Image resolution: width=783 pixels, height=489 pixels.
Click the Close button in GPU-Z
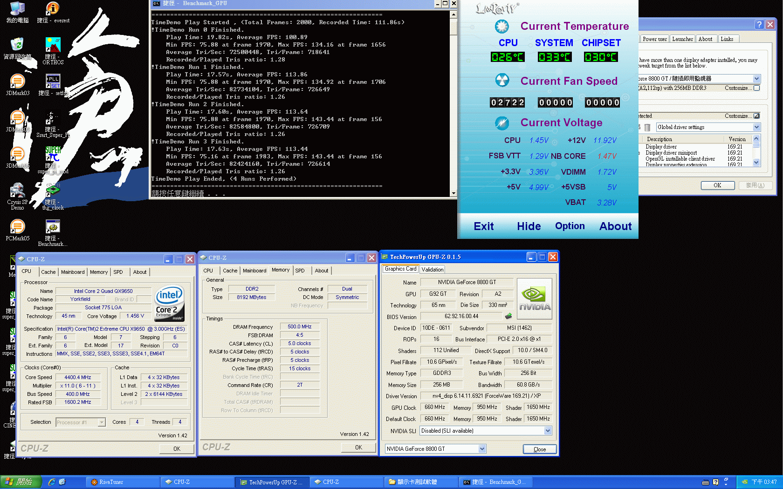tap(539, 449)
